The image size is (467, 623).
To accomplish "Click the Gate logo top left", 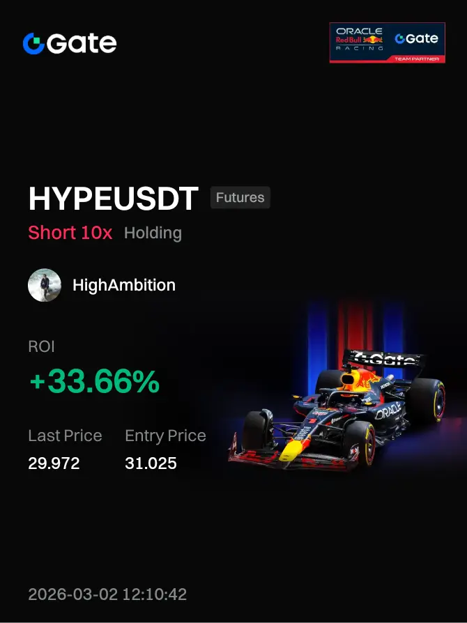I will 70,43.
